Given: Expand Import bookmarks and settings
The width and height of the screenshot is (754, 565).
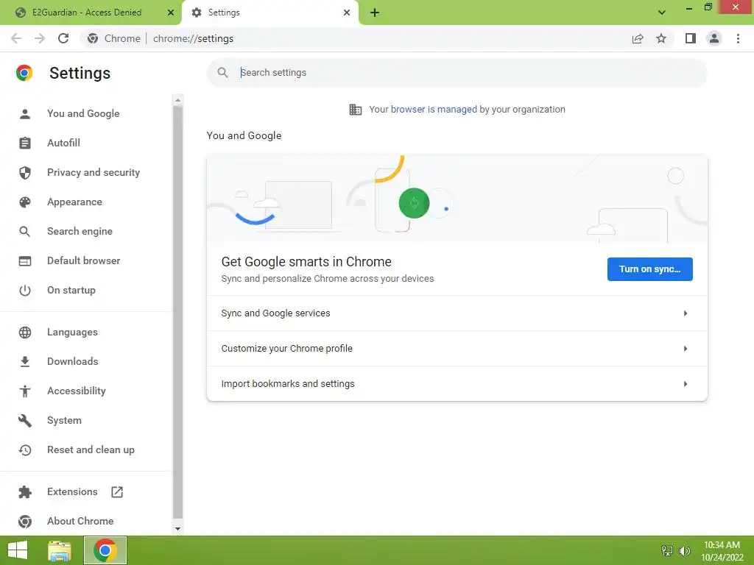Looking at the screenshot, I should (457, 383).
